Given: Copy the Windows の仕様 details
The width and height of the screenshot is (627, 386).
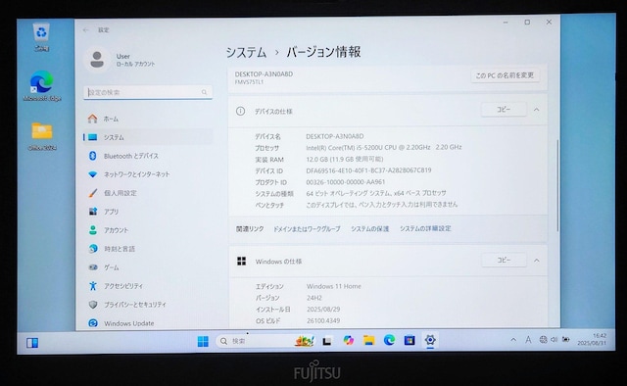Looking at the screenshot, I should pyautogui.click(x=504, y=260).
